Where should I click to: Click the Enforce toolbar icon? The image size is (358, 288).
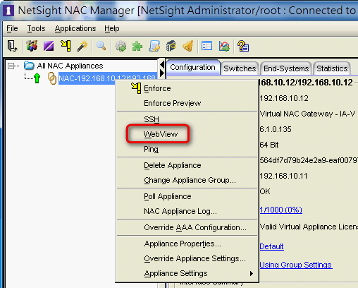point(66,46)
